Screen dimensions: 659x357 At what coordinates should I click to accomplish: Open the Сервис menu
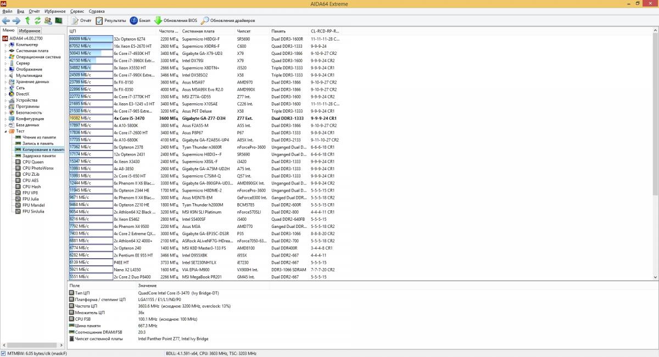[77, 11]
